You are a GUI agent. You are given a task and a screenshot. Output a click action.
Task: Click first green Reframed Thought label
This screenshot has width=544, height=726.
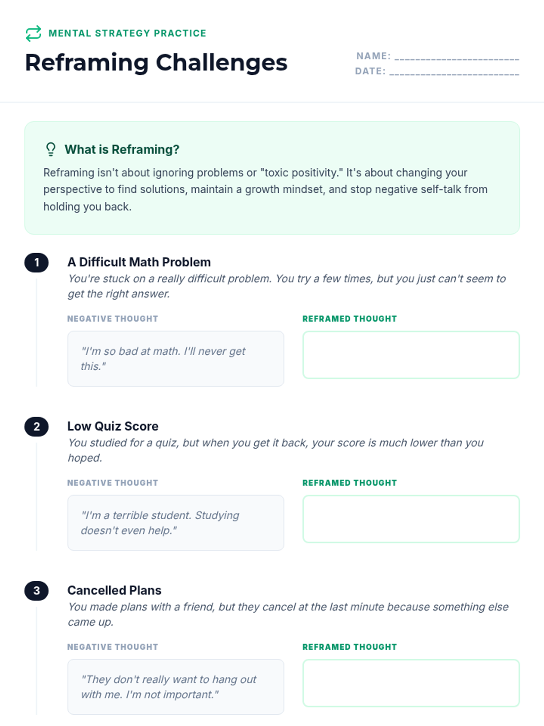(350, 319)
